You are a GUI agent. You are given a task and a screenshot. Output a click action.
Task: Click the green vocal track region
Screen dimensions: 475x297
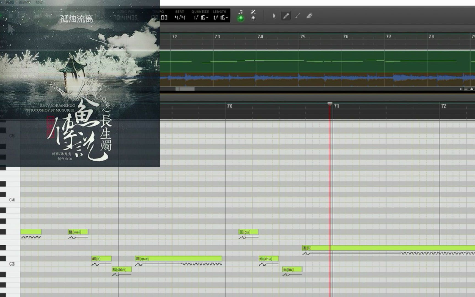pos(317,62)
